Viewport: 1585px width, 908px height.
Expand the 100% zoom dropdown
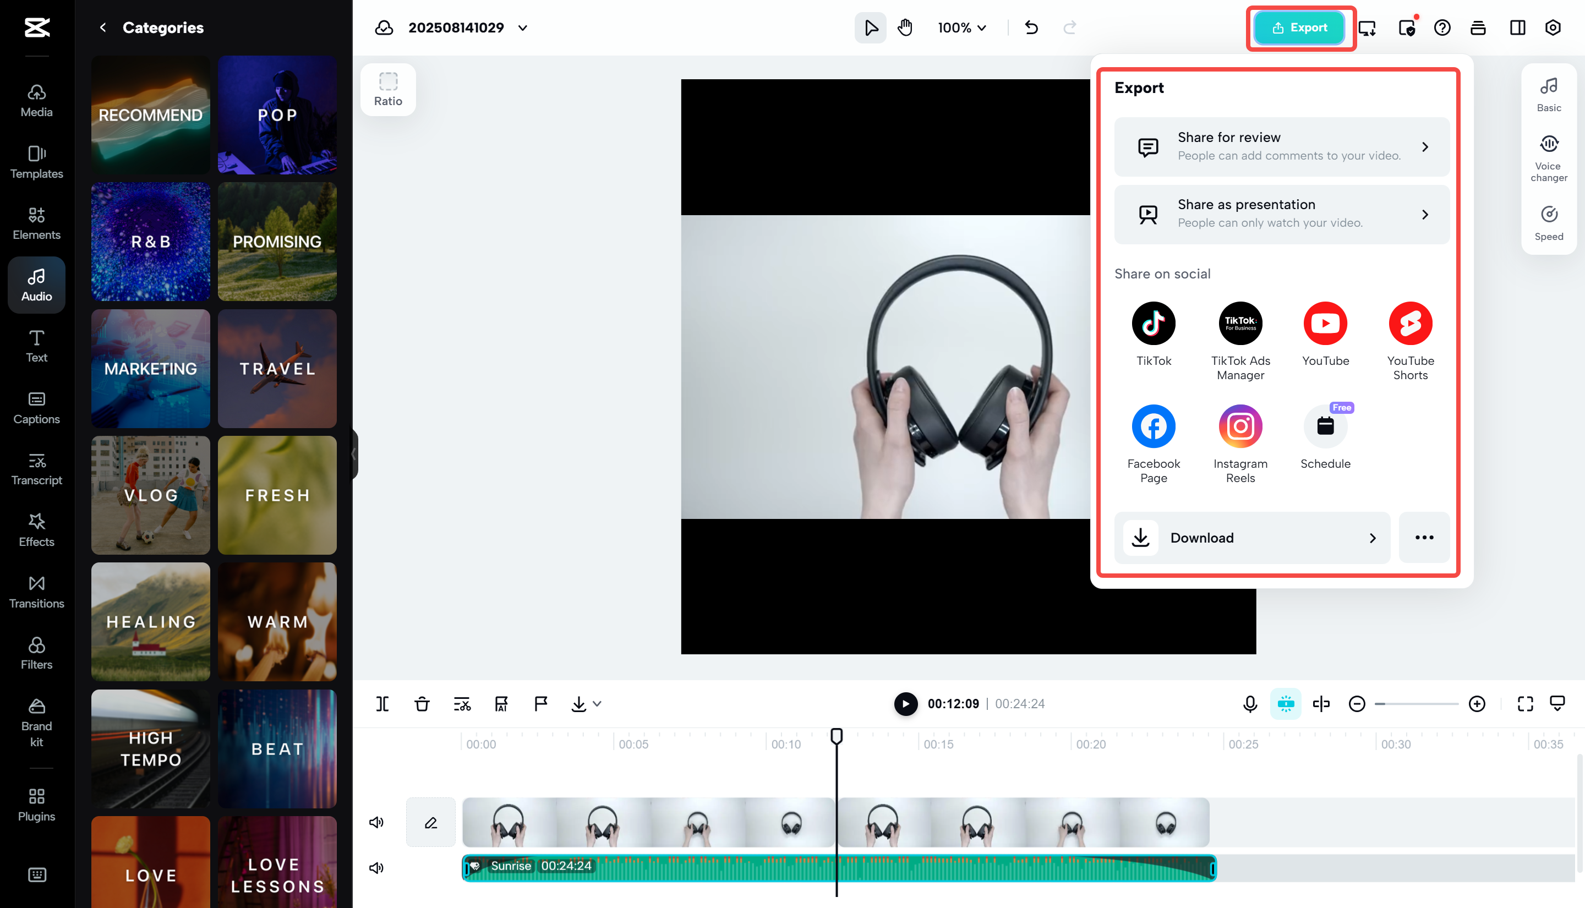pyautogui.click(x=961, y=28)
